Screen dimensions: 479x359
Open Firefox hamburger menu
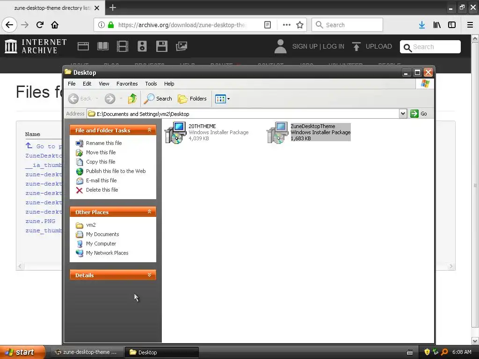470,25
